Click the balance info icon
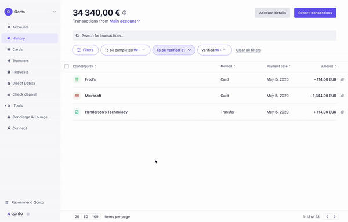The image size is (348, 222). pos(124,13)
